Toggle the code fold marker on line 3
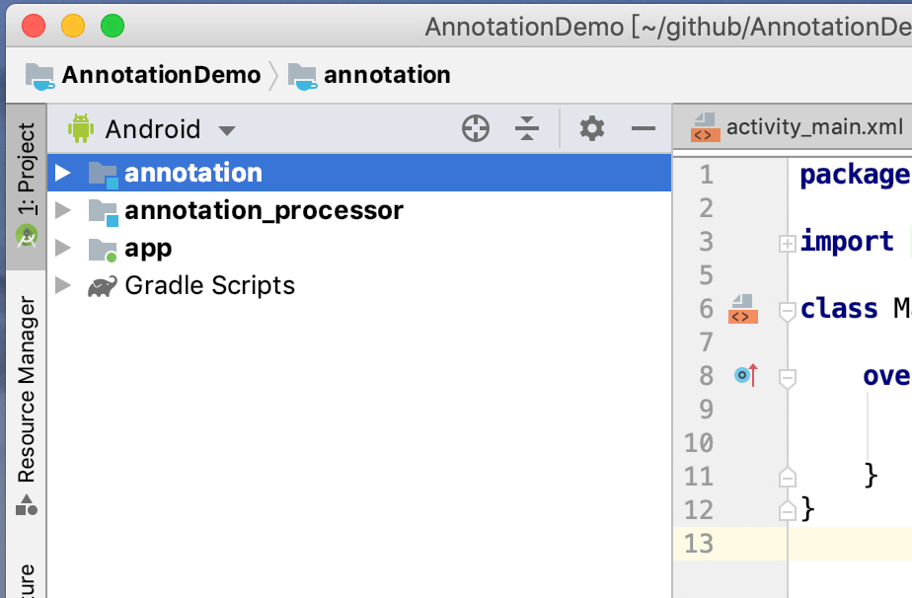Screen dimensions: 912x598 (788, 243)
